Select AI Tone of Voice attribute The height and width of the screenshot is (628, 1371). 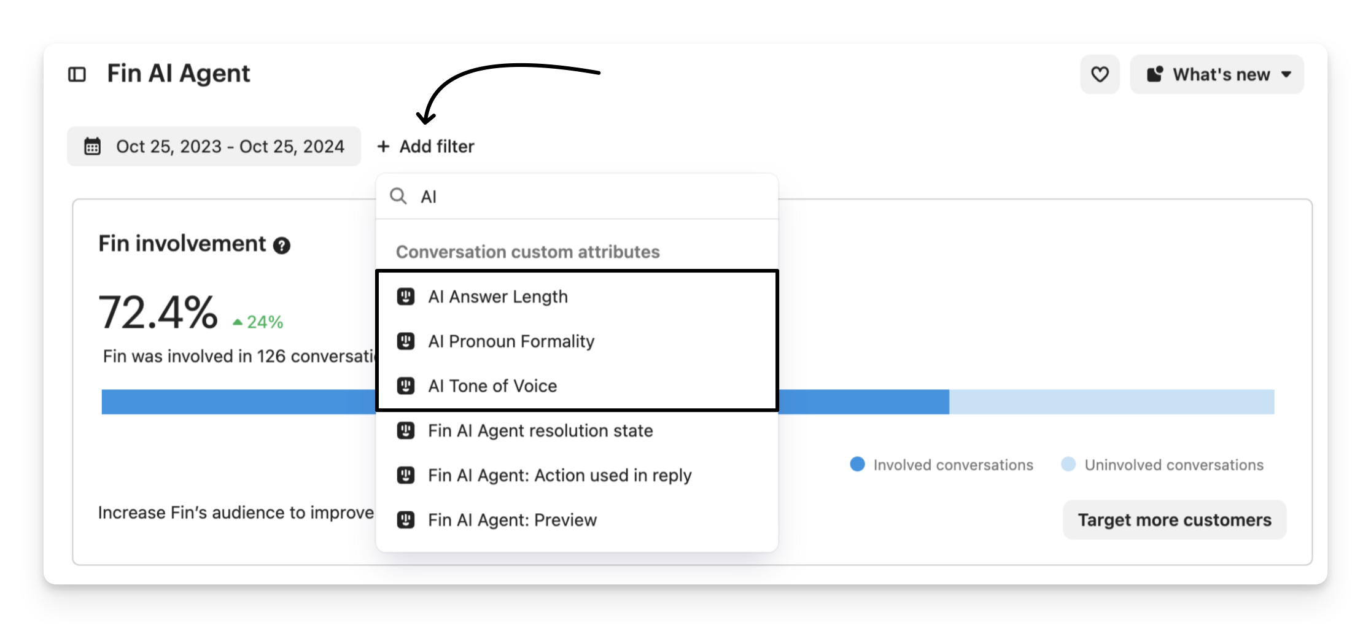pos(492,386)
